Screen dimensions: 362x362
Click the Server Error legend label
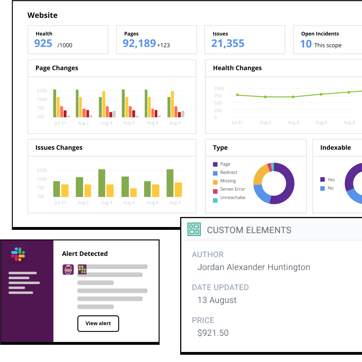pos(233,189)
